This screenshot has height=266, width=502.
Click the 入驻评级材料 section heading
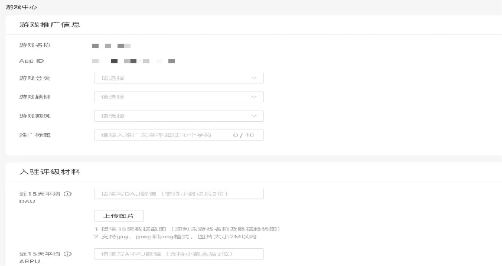tap(50, 171)
